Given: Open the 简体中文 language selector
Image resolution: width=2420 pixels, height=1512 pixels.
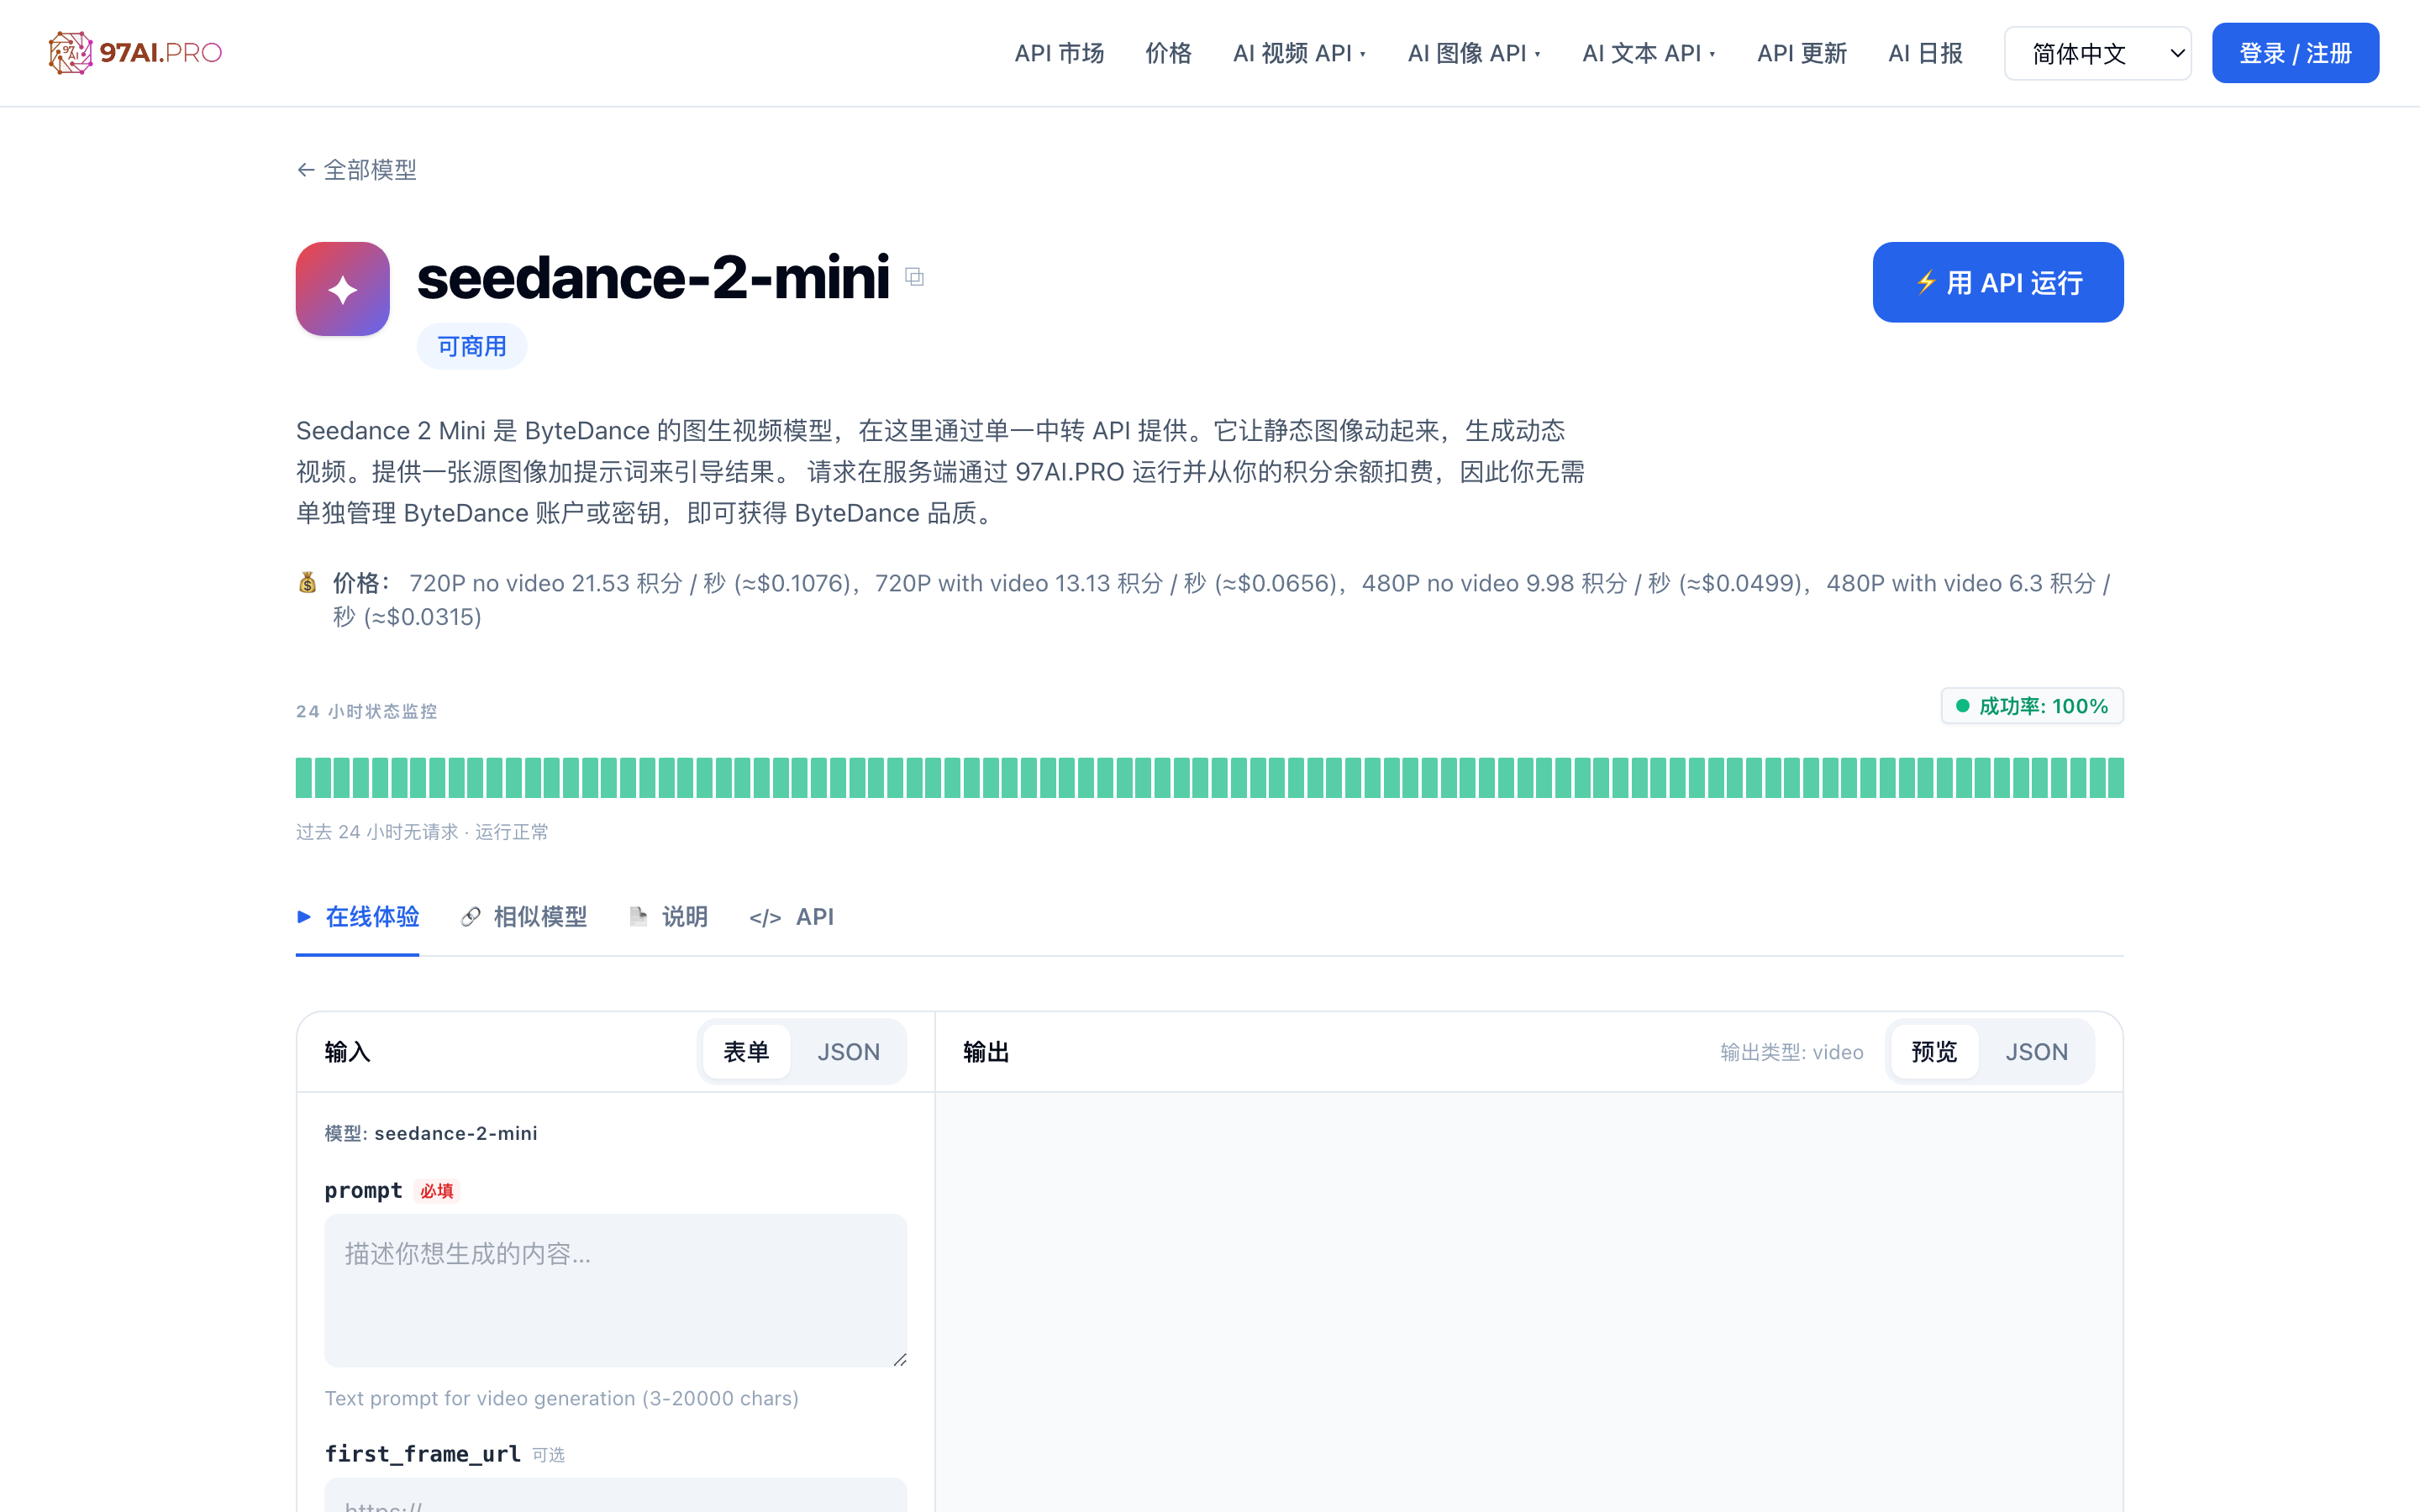Looking at the screenshot, I should tap(2097, 53).
